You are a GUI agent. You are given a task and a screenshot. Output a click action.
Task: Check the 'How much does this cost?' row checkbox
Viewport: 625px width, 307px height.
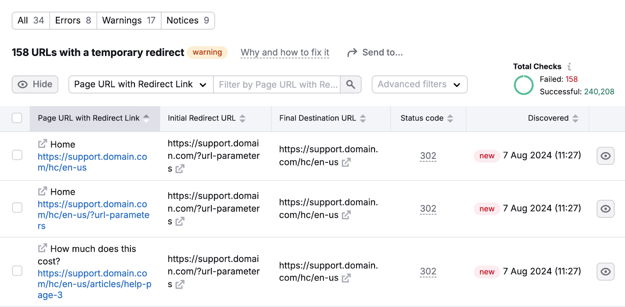click(17, 271)
